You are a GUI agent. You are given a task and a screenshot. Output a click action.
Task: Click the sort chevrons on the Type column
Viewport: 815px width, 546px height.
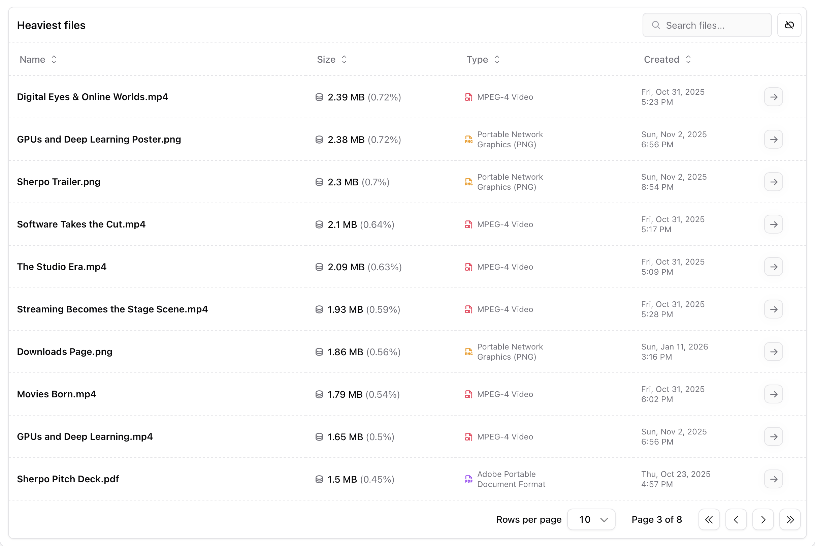click(x=497, y=59)
